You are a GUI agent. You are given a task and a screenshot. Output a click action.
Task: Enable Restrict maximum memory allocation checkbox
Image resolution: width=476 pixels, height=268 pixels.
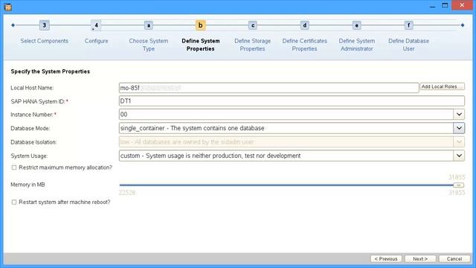tap(14, 167)
